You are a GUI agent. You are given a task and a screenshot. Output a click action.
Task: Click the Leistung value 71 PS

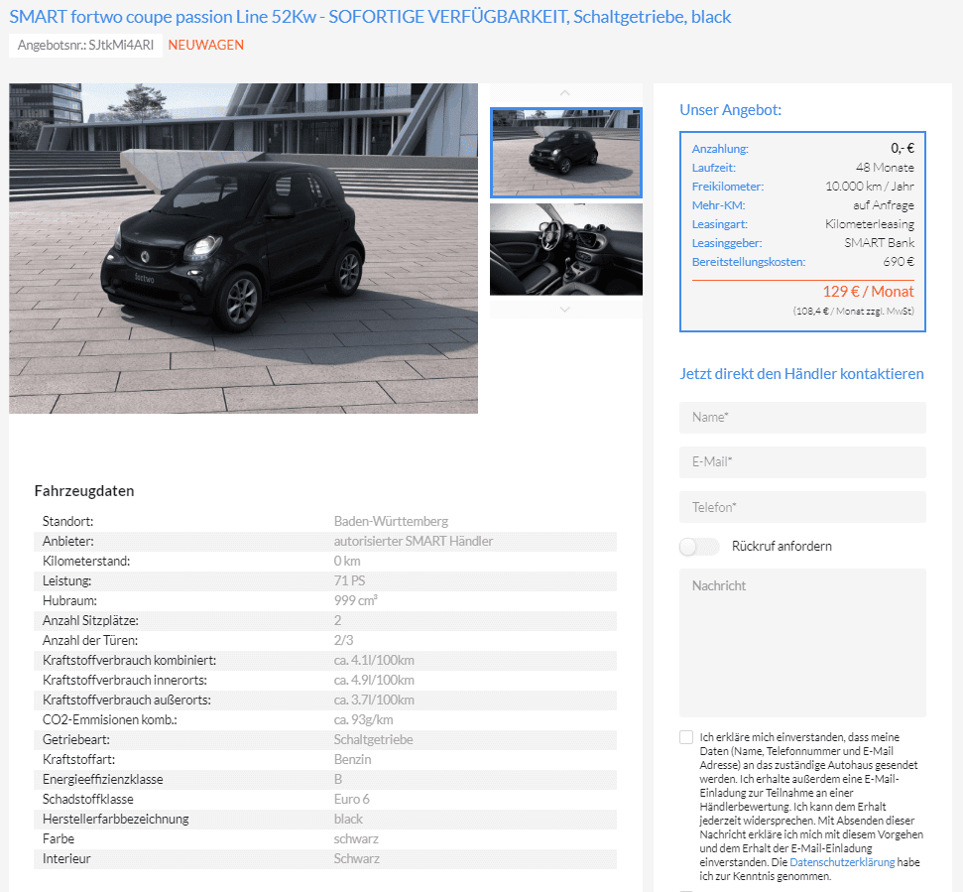pyautogui.click(x=349, y=580)
